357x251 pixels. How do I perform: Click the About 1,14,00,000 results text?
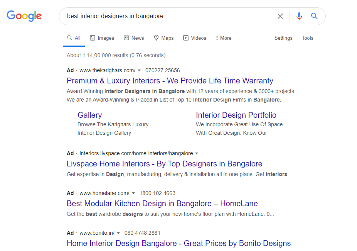pos(116,55)
